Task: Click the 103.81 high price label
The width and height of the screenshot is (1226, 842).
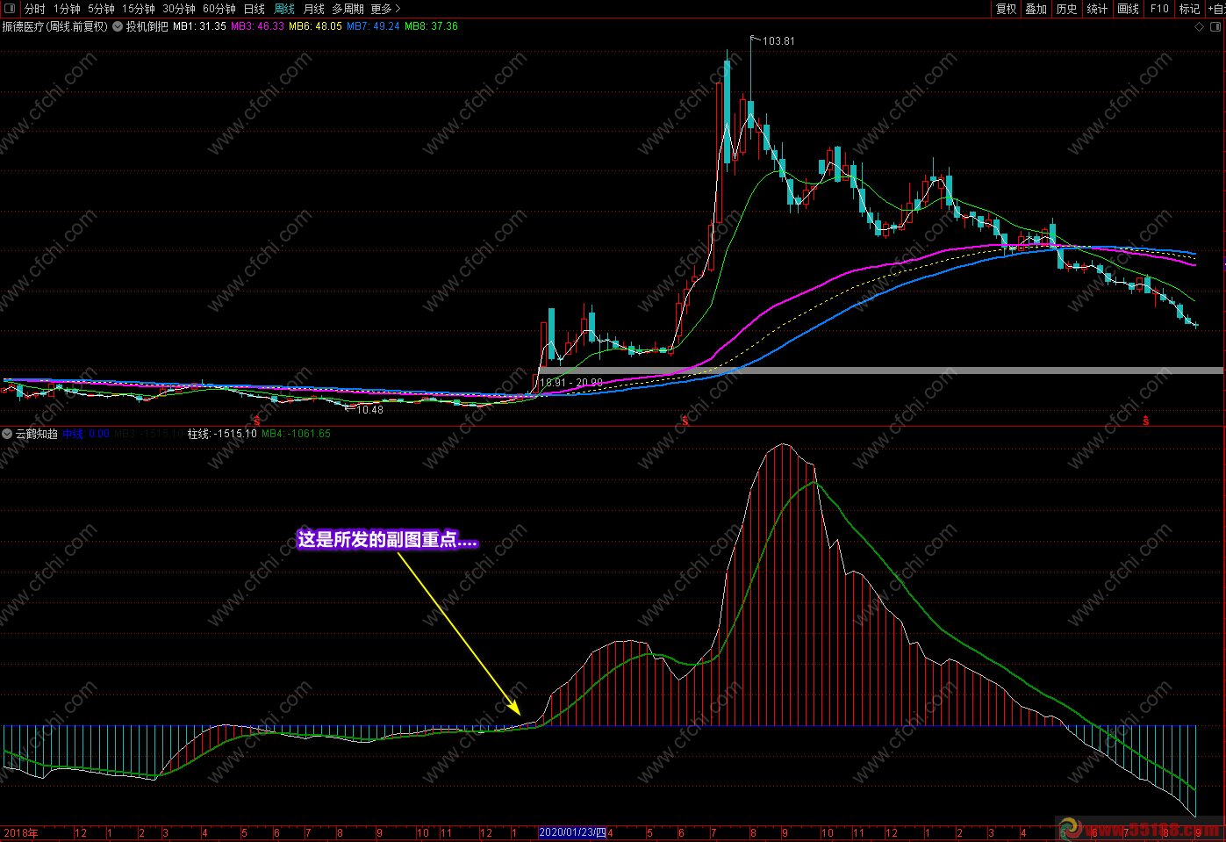Action: [778, 41]
